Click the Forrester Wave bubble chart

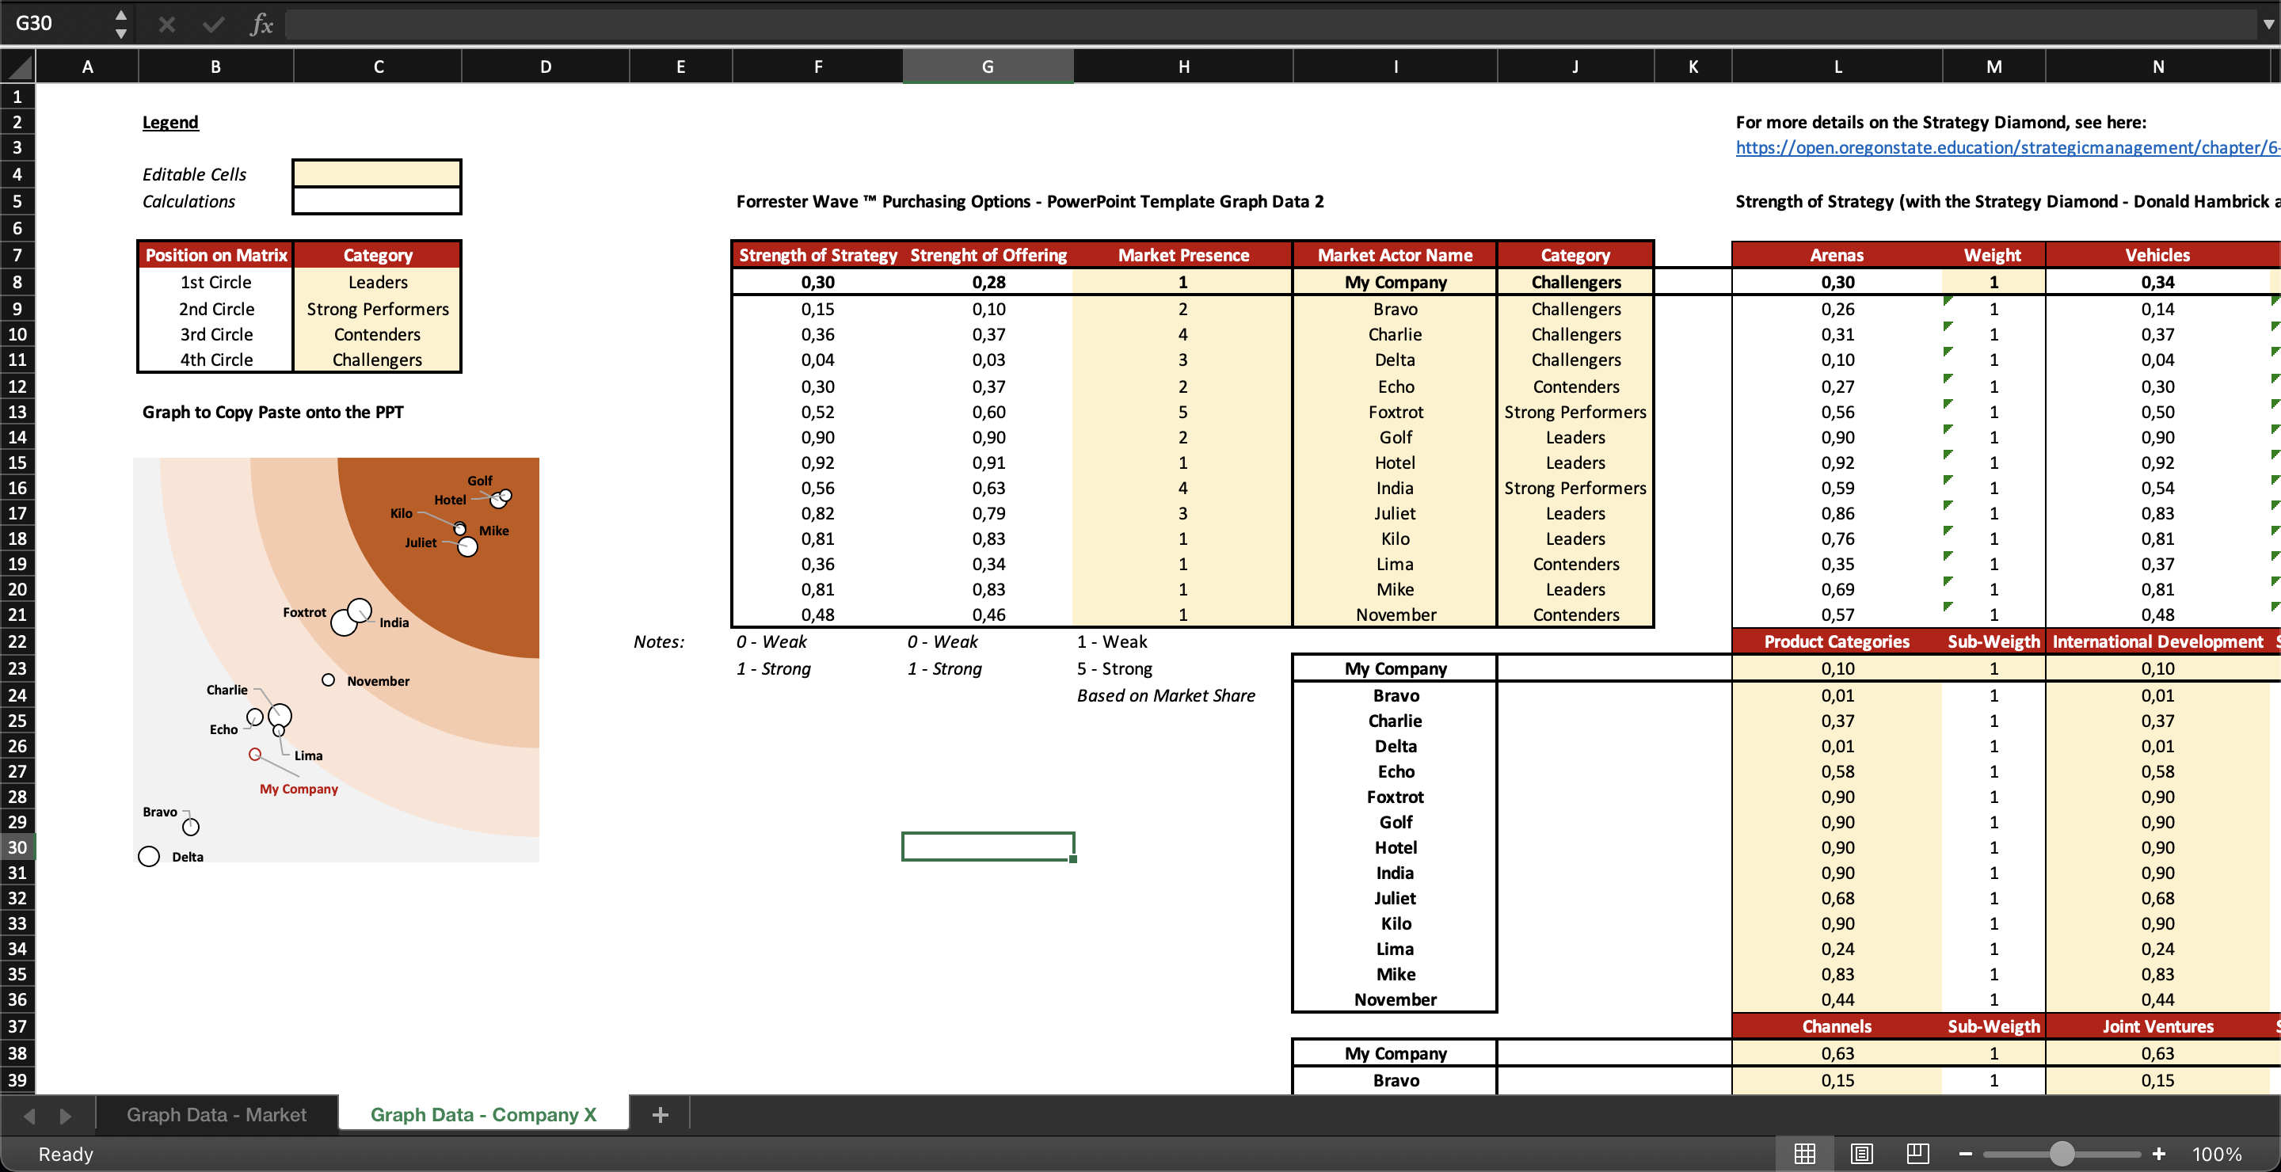337,660
